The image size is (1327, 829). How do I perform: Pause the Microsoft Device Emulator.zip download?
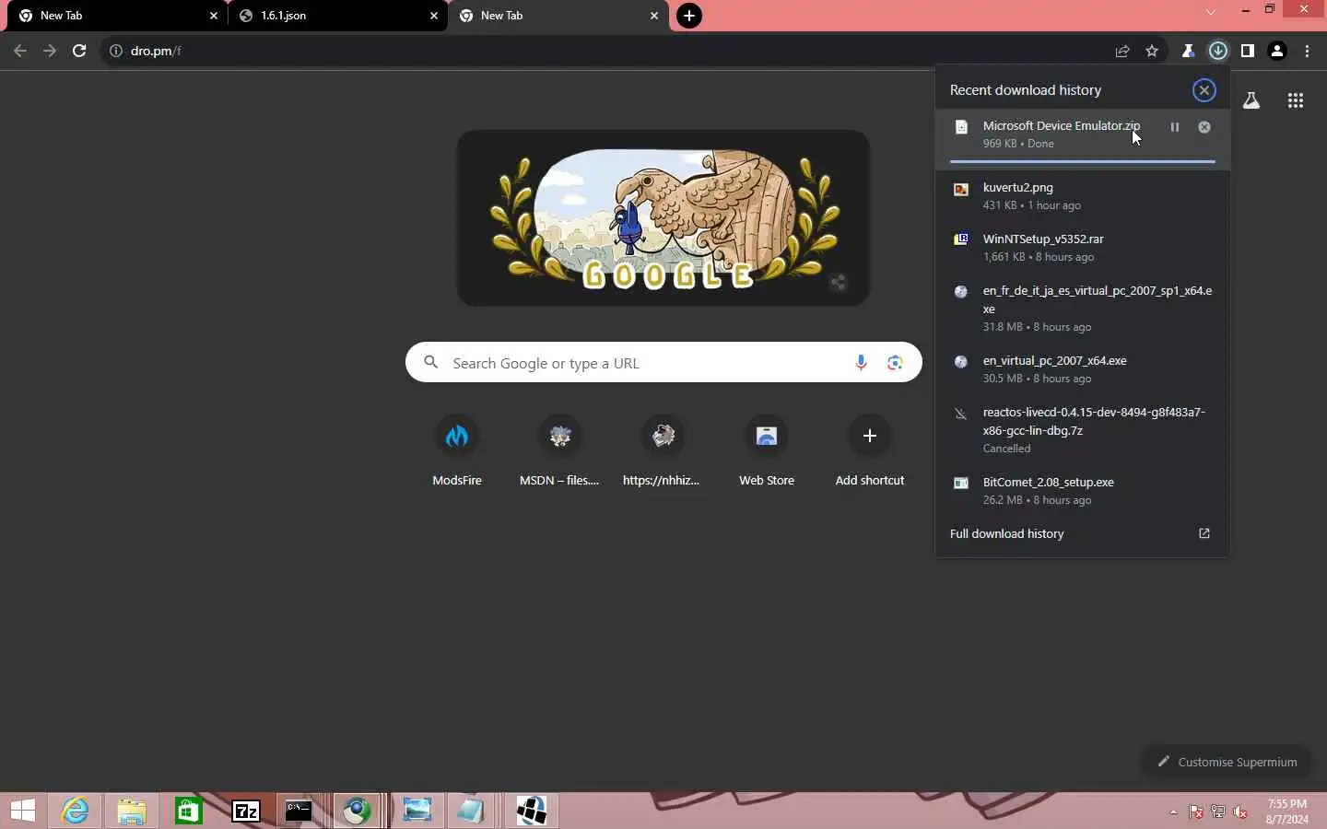(1174, 127)
